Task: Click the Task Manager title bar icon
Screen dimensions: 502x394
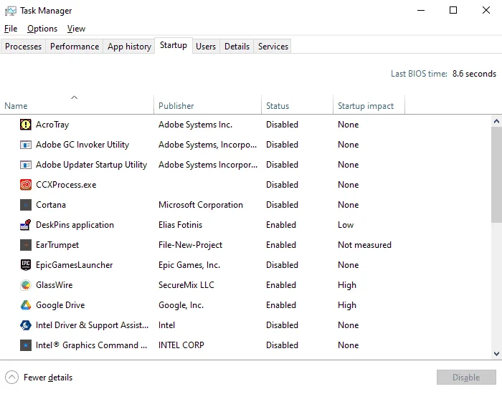Action: [10, 11]
